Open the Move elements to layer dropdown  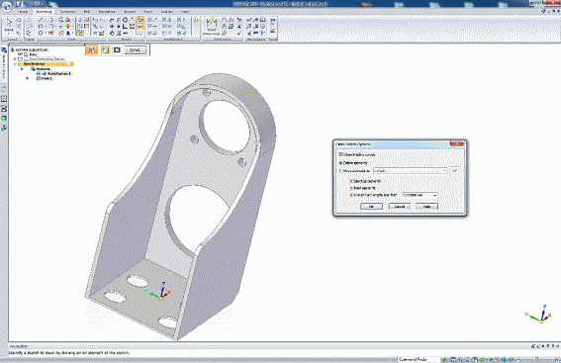pos(410,171)
